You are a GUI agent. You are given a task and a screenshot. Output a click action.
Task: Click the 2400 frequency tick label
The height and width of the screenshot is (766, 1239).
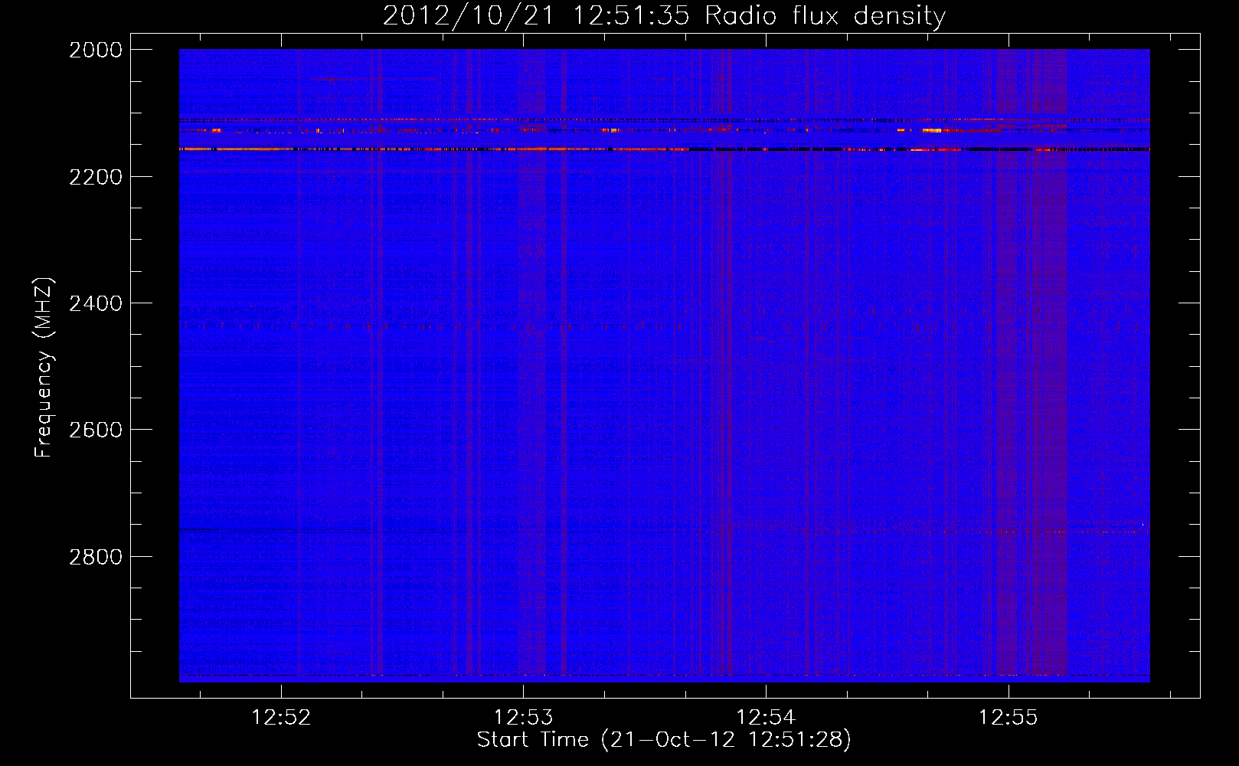pyautogui.click(x=96, y=303)
